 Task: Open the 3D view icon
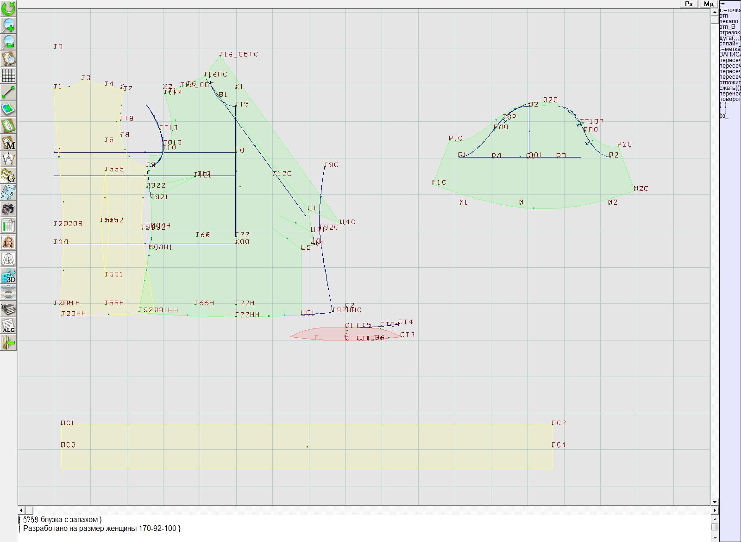pos(8,277)
